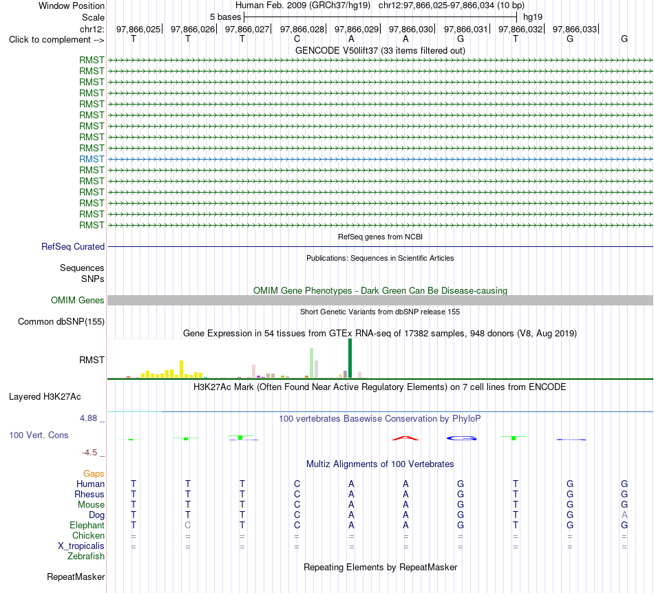654x593 pixels.
Task: Click the SNPs label under Publications
Action: (93, 279)
